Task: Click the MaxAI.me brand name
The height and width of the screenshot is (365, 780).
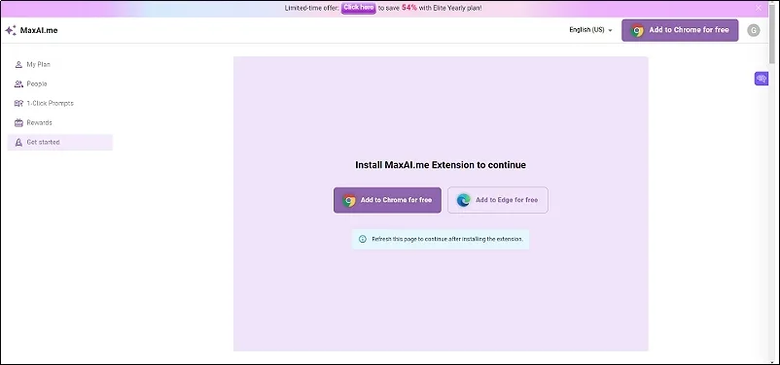Action: [39, 30]
